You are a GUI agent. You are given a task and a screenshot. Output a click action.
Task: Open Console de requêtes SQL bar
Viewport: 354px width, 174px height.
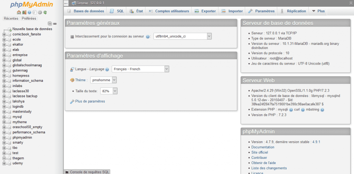[x=87, y=172]
